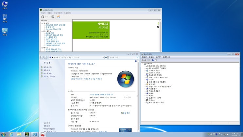This screenshot has height=137, width=243.
Task: Open the Control Panel desktop icon
Action: pyautogui.click(x=5, y=32)
